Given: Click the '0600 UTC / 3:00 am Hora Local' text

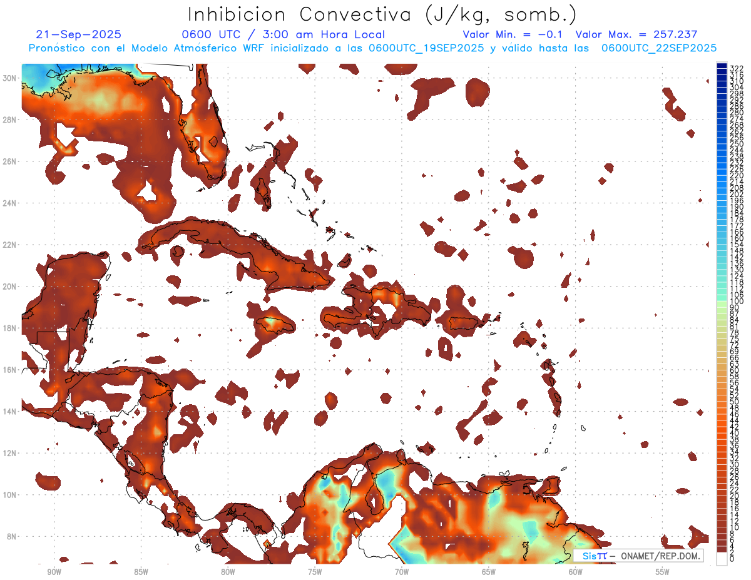Looking at the screenshot, I should [284, 35].
